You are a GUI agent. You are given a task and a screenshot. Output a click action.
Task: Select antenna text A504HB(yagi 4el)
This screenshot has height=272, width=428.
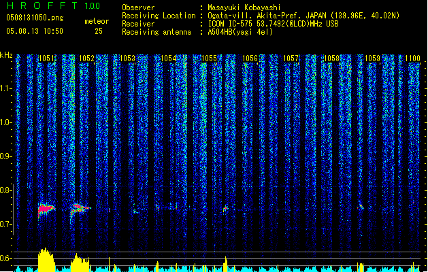(240, 32)
